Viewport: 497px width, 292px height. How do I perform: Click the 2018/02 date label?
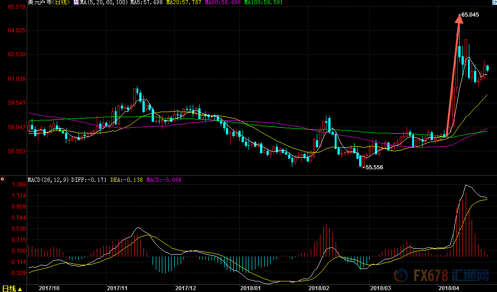319,288
